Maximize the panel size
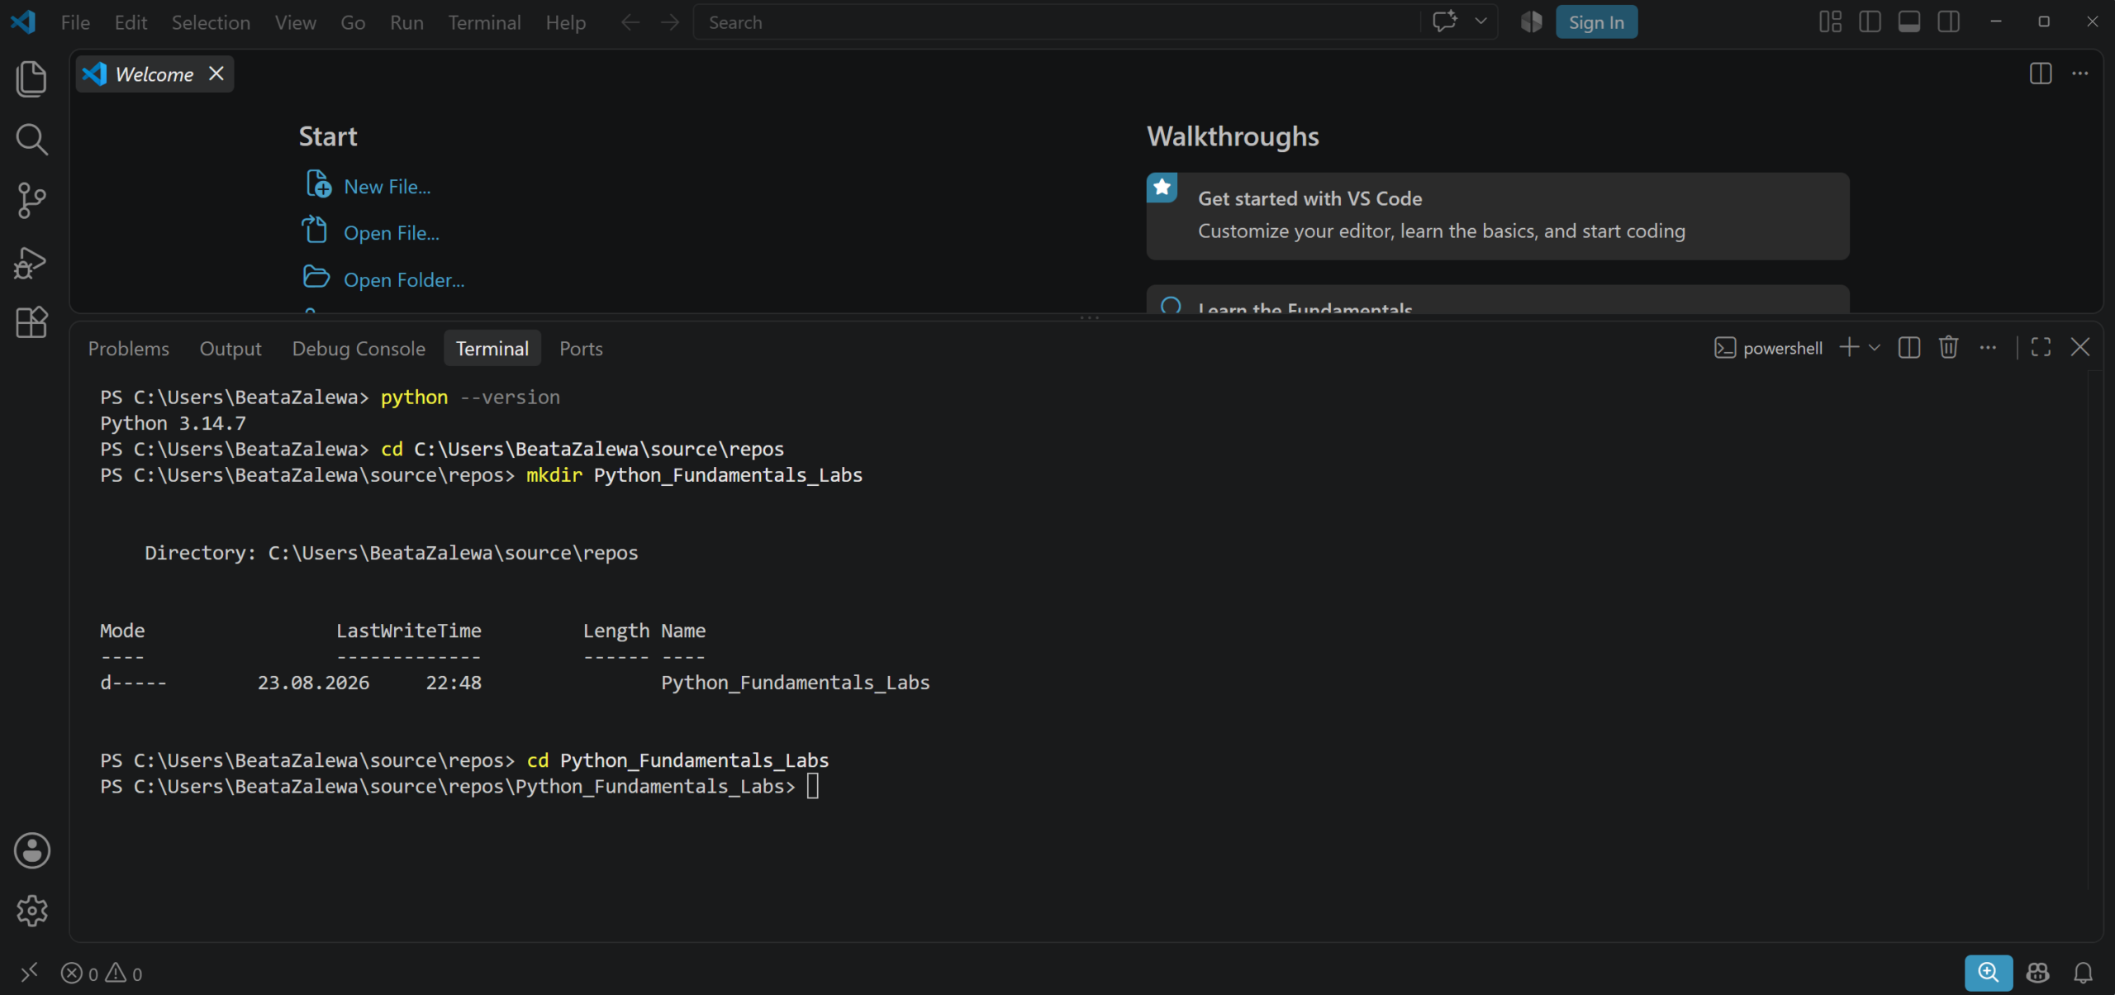Image resolution: width=2115 pixels, height=995 pixels. click(2041, 348)
